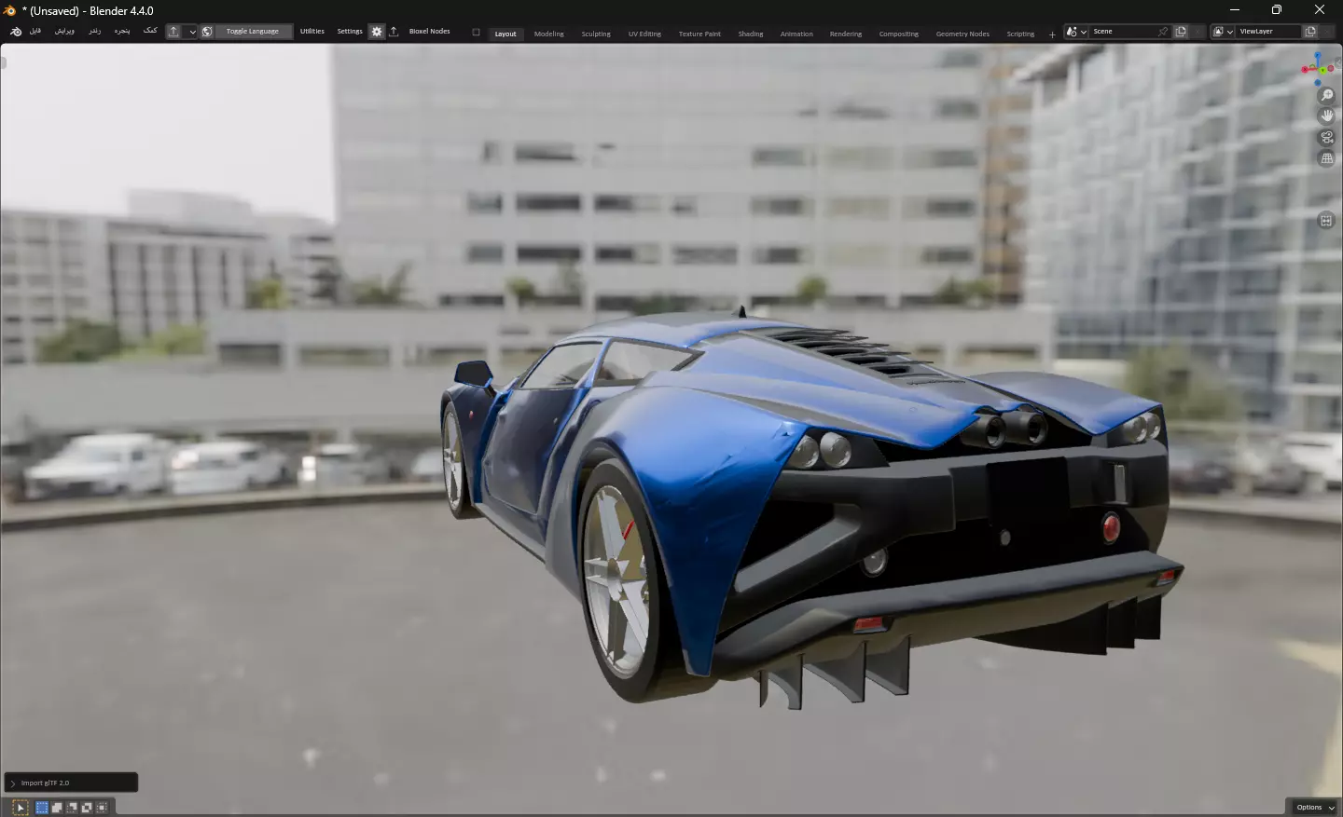Viewport: 1343px width, 817px height.
Task: Click the Toggle Language button
Action: [253, 32]
